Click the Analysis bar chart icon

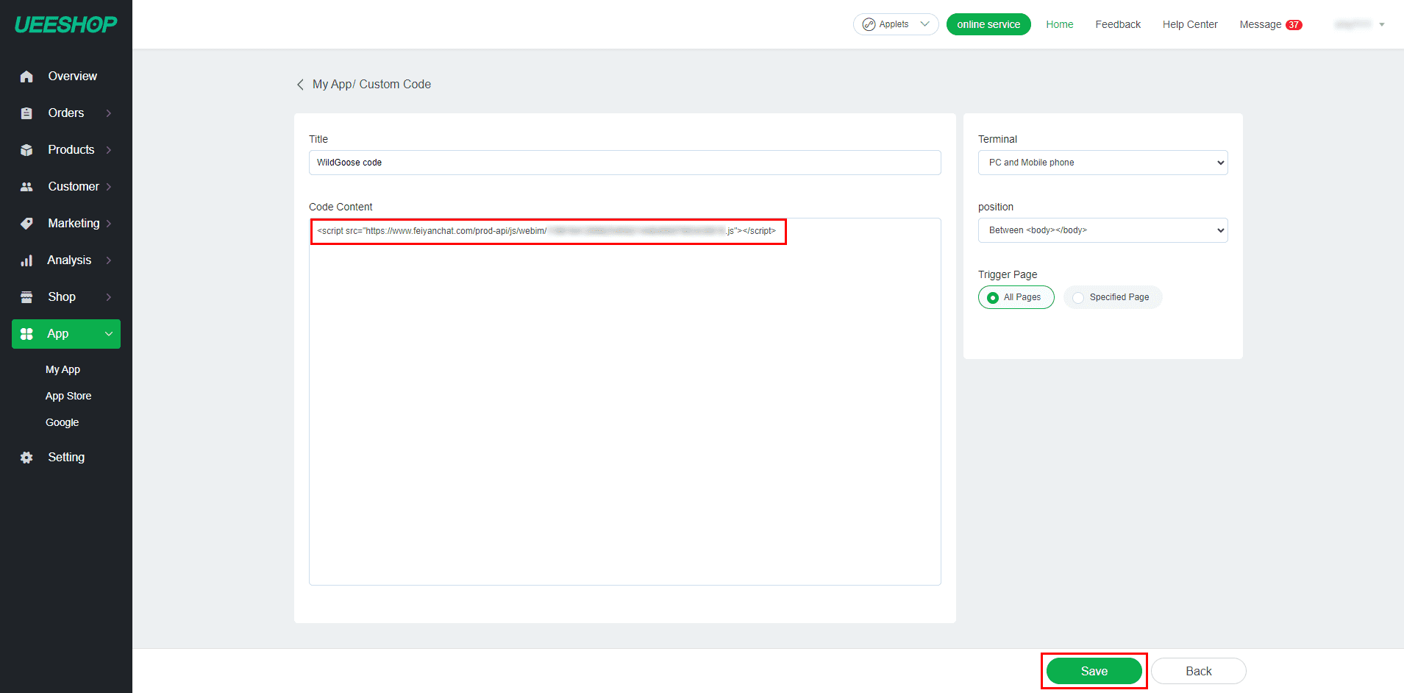coord(26,260)
